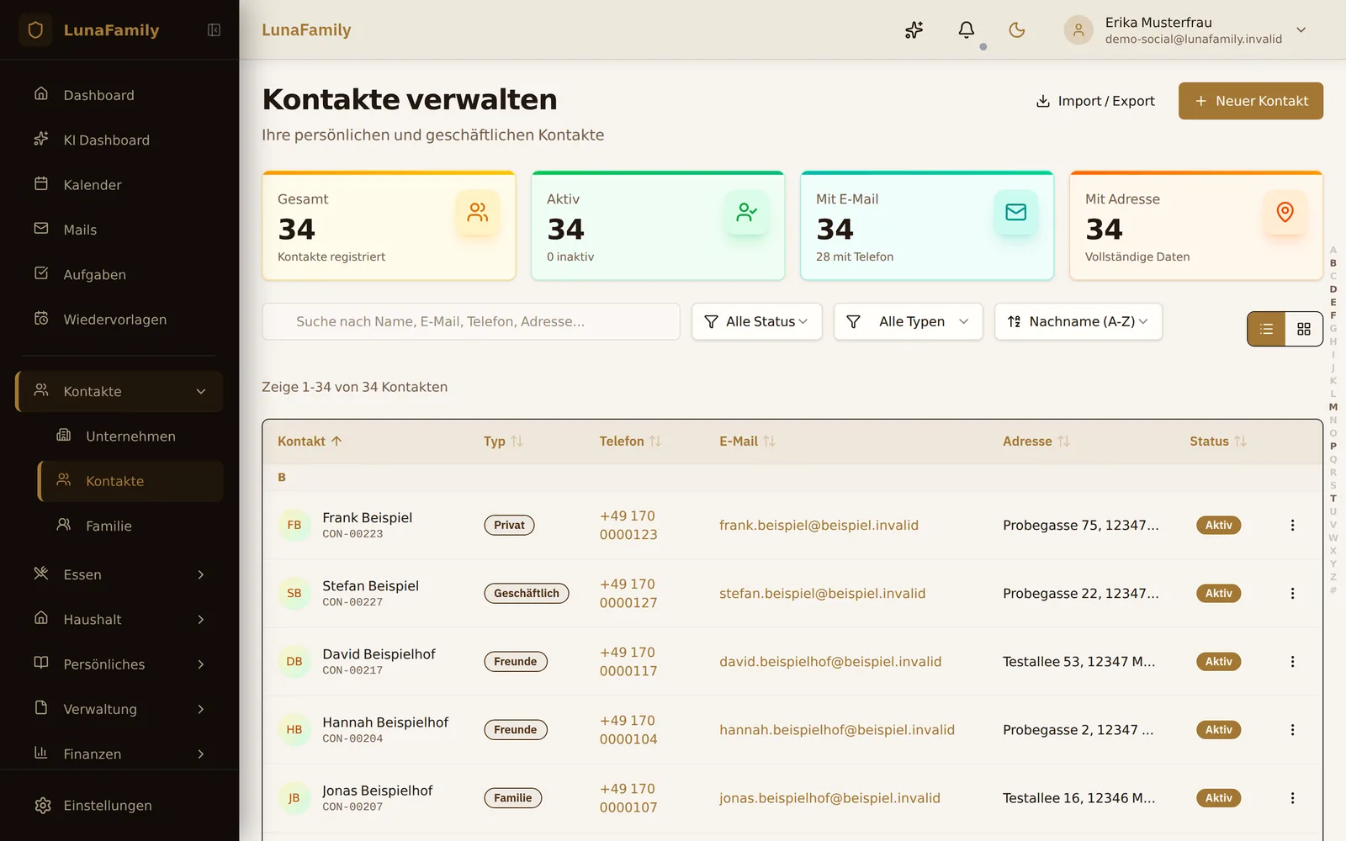This screenshot has height=841, width=1346.
Task: Open Kalender in sidebar
Action: [120, 185]
